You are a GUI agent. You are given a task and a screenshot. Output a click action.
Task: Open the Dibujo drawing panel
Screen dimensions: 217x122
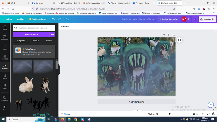[5, 77]
